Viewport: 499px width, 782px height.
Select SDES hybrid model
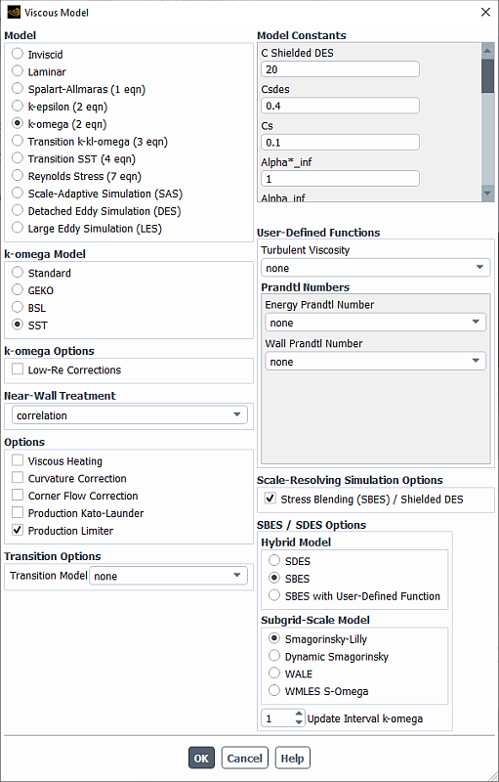point(274,560)
